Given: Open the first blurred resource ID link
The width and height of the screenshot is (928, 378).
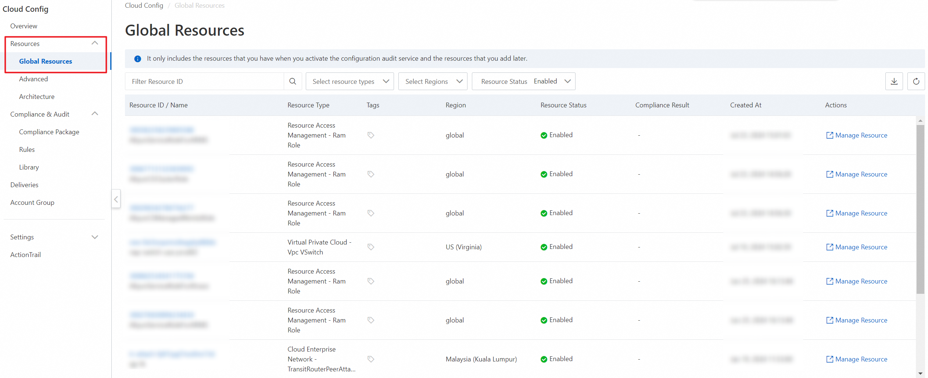Looking at the screenshot, I should [162, 130].
